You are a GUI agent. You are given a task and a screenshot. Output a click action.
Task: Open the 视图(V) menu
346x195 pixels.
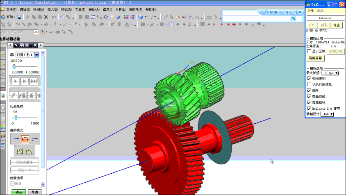(x=39, y=9)
